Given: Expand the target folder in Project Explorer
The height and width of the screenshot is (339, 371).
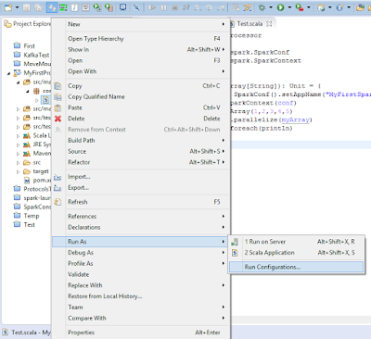Looking at the screenshot, I should tap(19, 171).
